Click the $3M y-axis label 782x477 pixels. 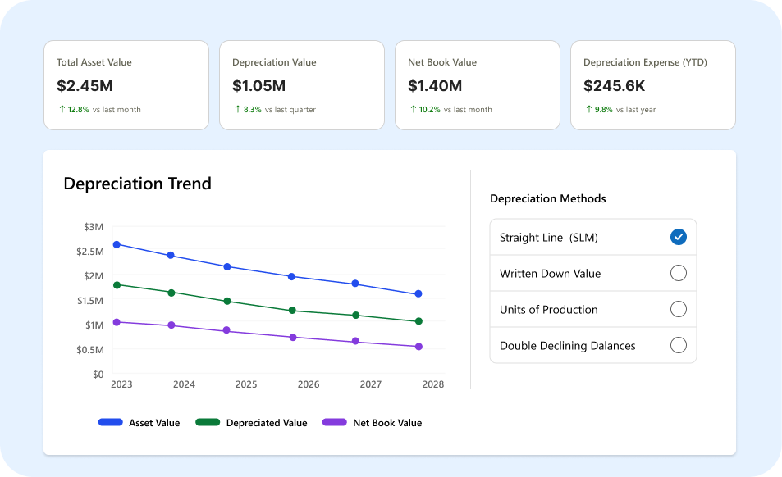[94, 227]
